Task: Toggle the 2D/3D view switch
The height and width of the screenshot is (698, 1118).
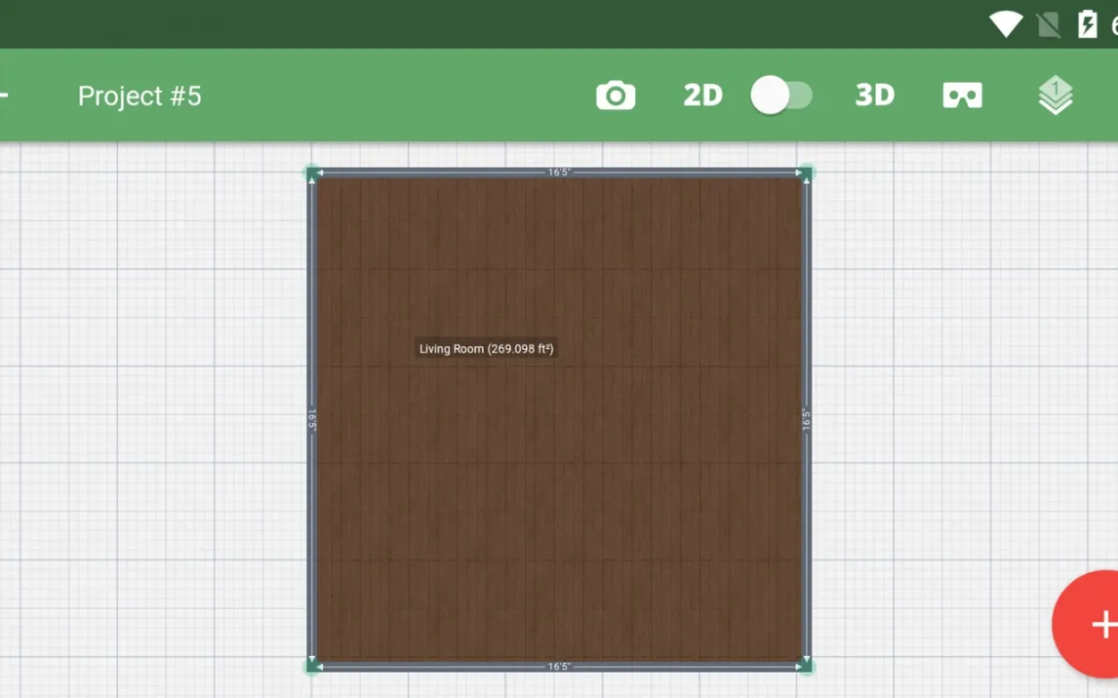Action: pos(781,96)
